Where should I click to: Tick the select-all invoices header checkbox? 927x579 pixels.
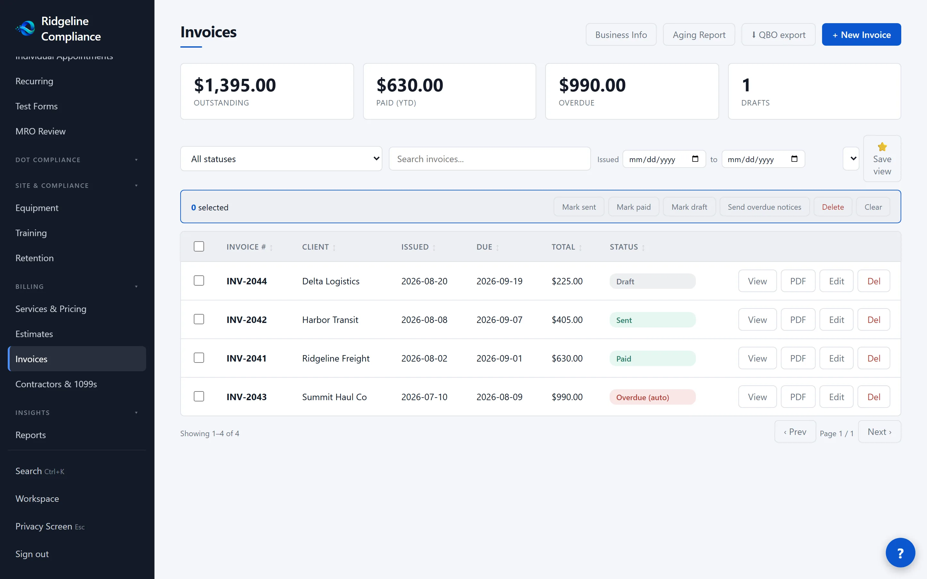click(x=199, y=246)
